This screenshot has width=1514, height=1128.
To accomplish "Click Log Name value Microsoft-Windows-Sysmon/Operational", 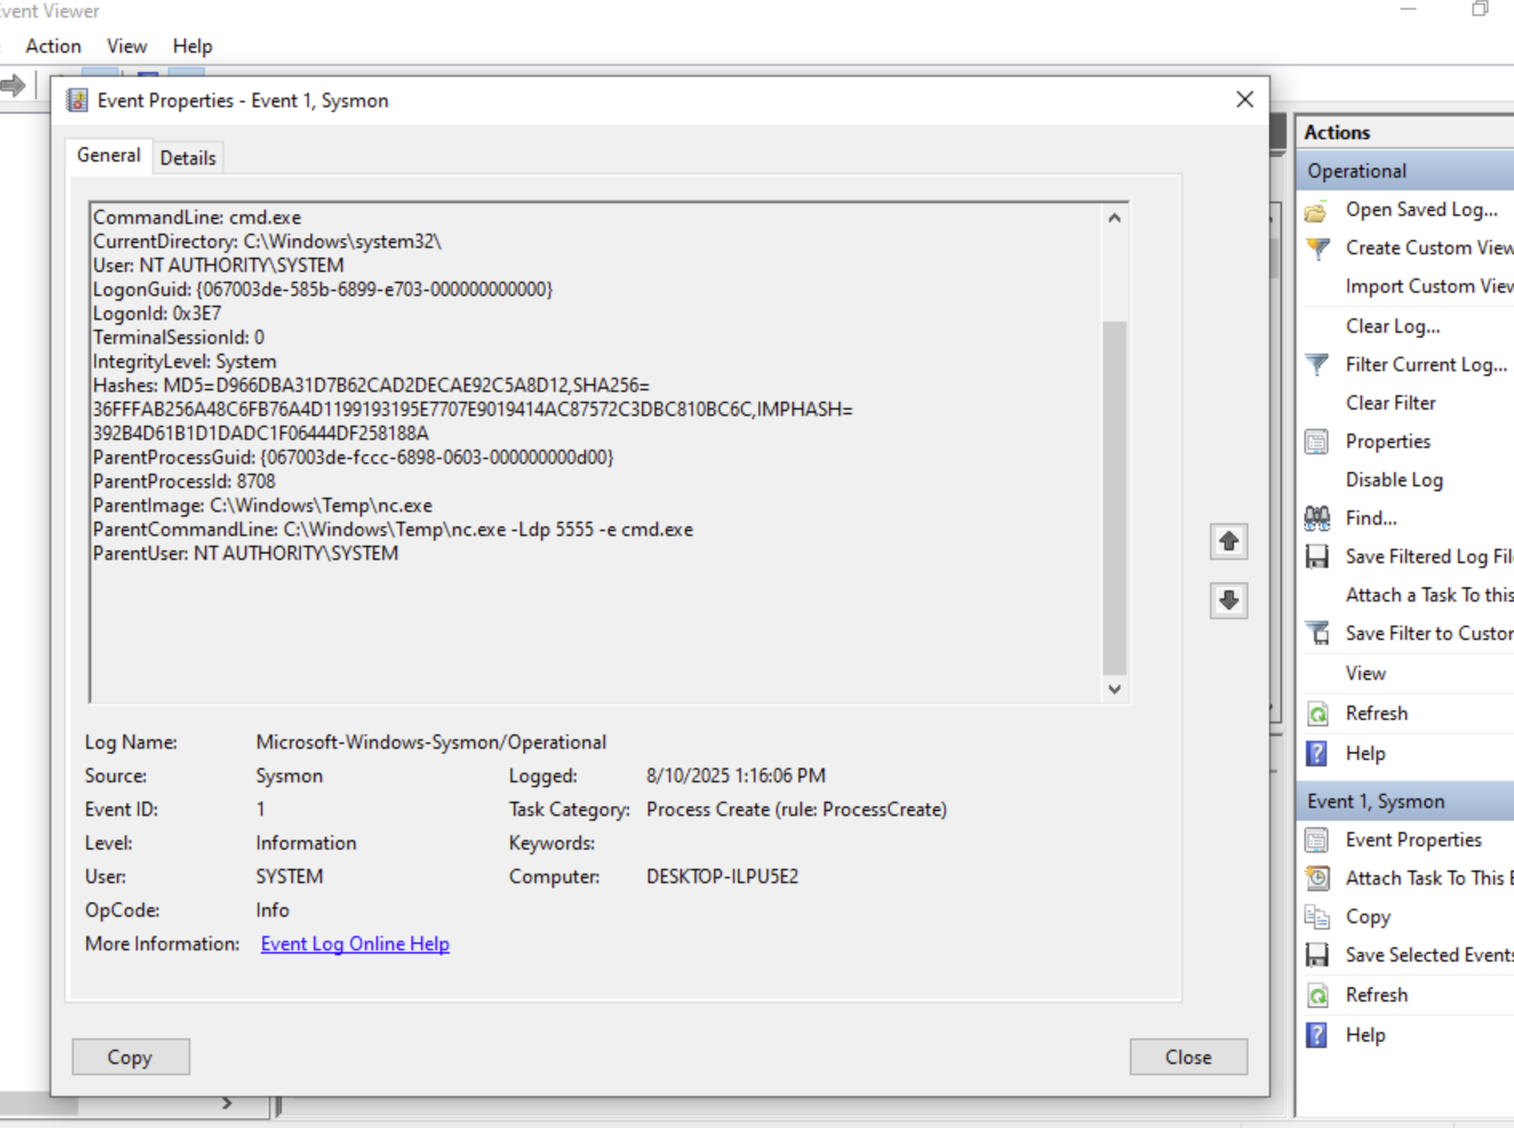I will [431, 742].
